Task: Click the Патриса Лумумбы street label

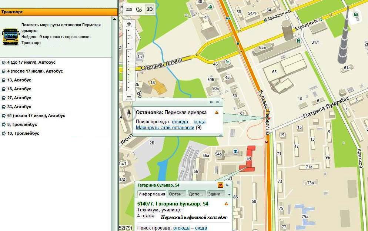Action: click(x=325, y=107)
